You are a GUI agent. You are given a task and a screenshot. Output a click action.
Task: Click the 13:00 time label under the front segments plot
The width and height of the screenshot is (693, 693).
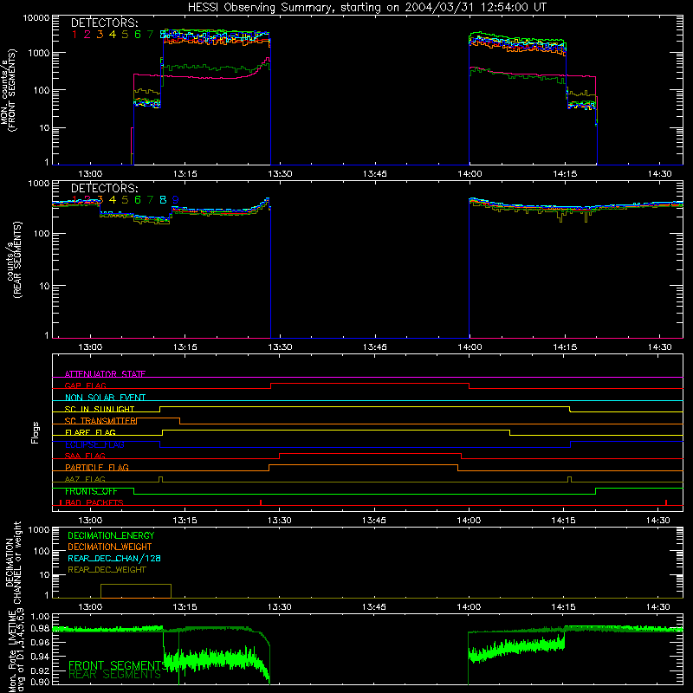click(90, 174)
